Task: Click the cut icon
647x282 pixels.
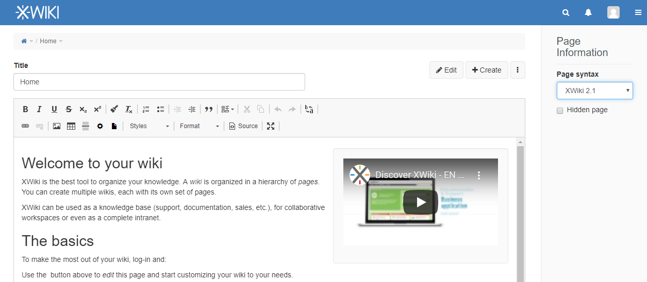Action: [x=246, y=109]
